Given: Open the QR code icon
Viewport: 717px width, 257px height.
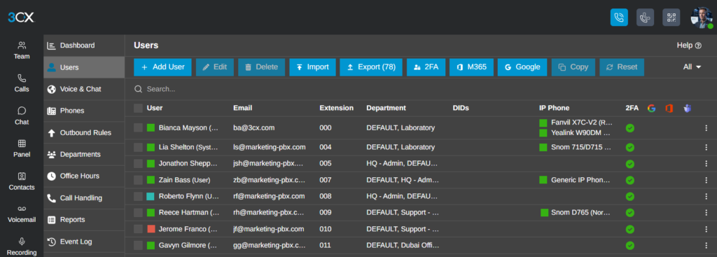Looking at the screenshot, I should [671, 18].
